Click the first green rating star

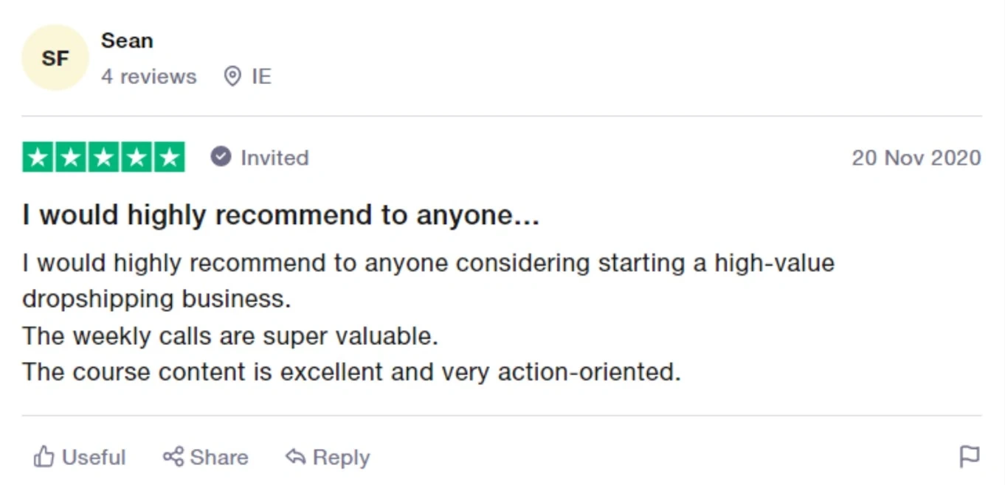[38, 157]
